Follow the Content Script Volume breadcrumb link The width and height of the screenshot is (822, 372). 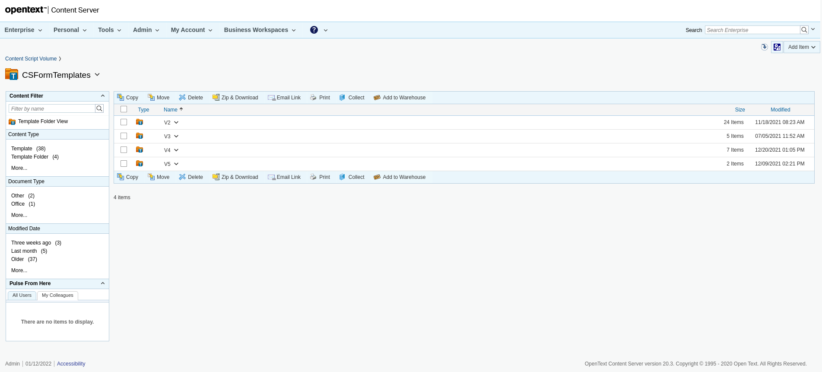(x=31, y=59)
